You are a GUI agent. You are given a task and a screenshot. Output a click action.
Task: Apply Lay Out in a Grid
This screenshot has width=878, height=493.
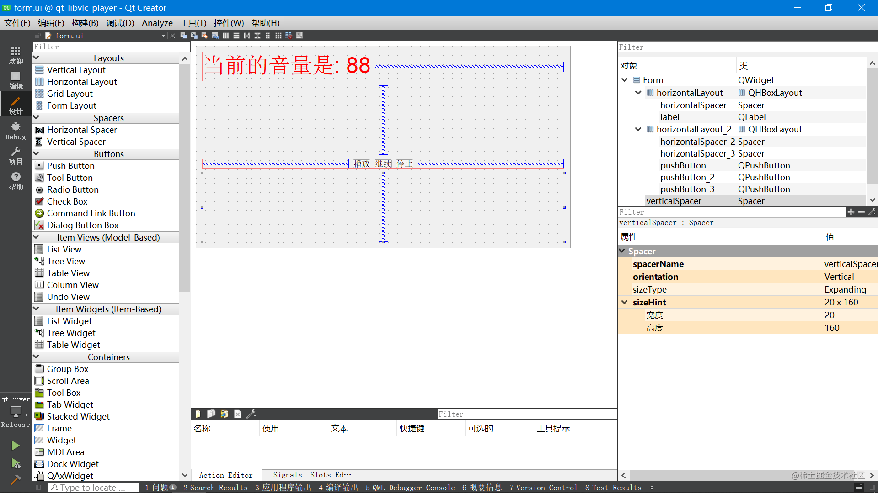pos(278,36)
